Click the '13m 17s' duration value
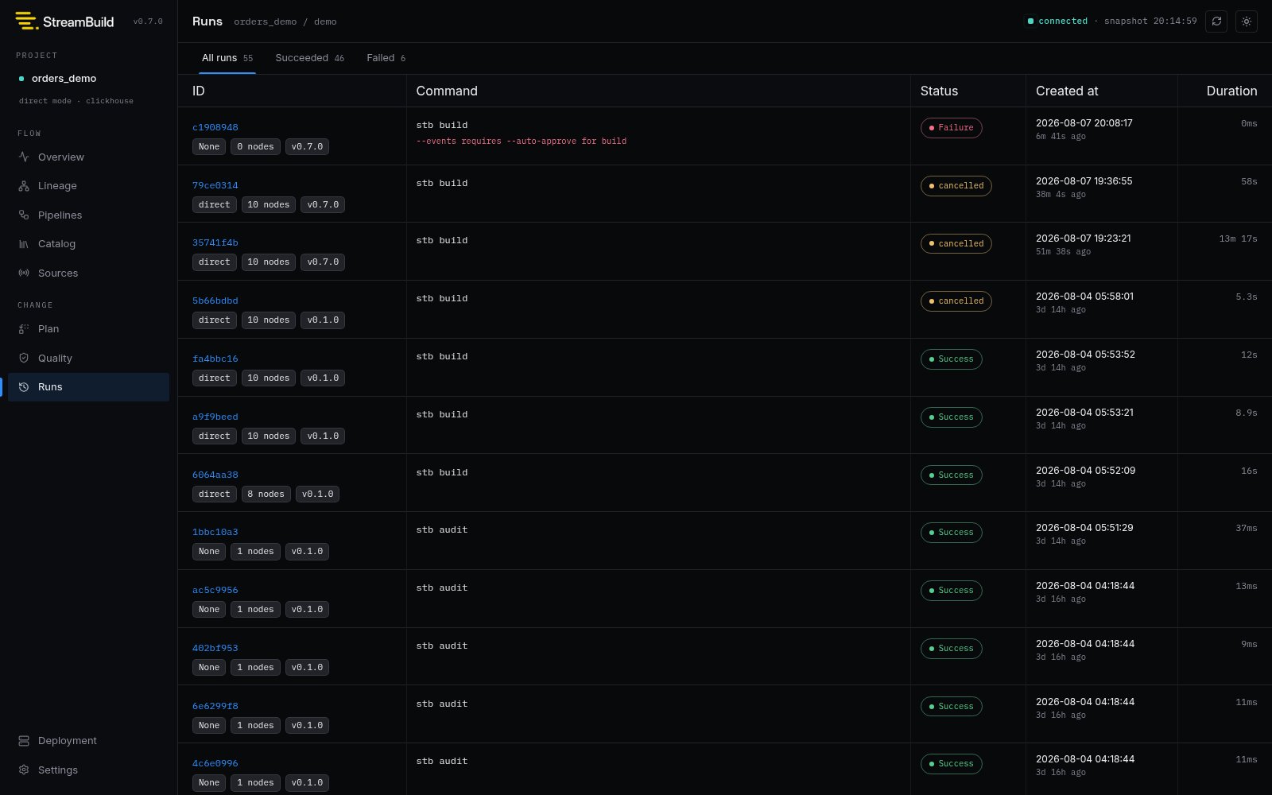This screenshot has width=1272, height=795. point(1238,239)
